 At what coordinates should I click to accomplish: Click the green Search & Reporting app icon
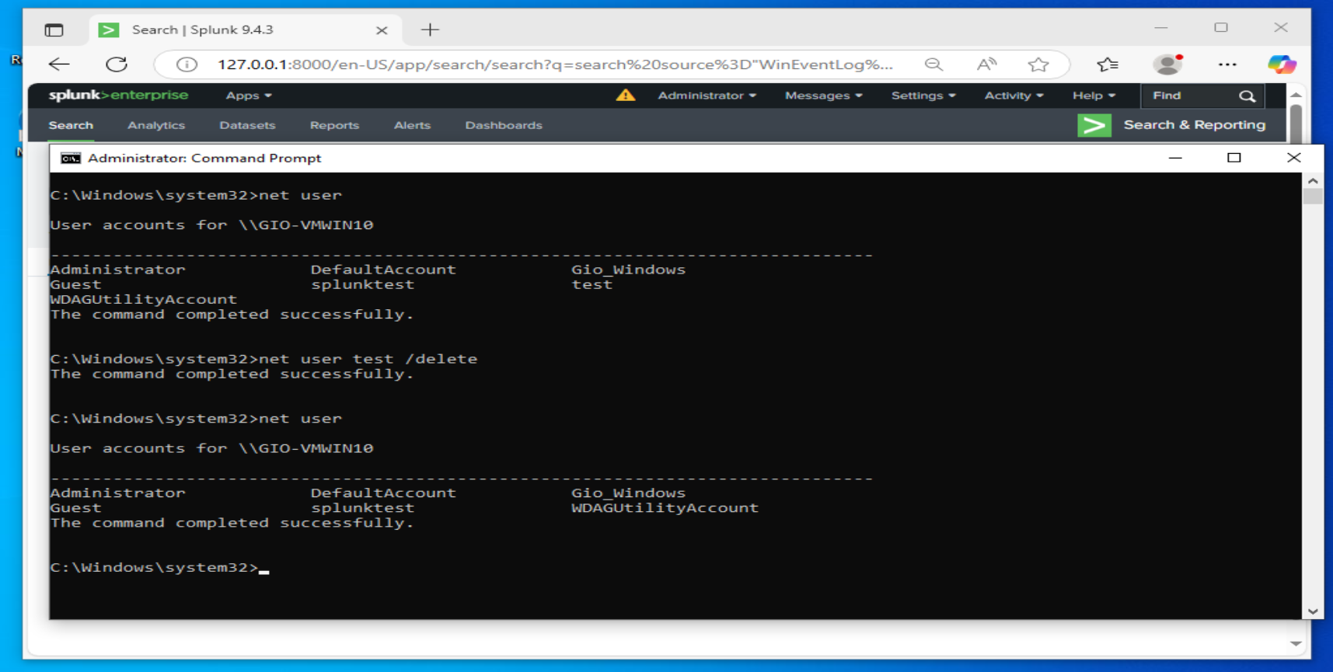1094,125
